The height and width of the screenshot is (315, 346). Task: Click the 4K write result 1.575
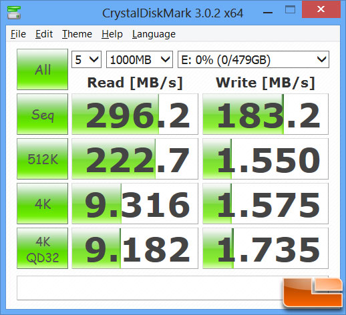point(265,204)
